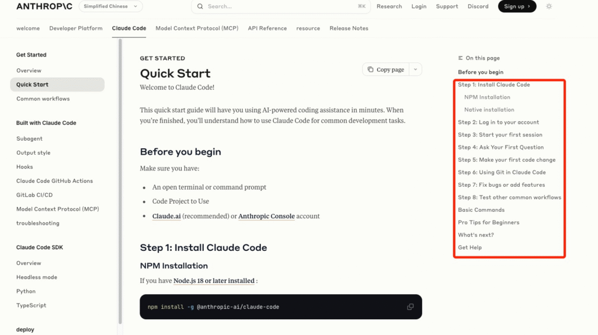Click the Discord link in the header
598x335 pixels.
click(478, 6)
